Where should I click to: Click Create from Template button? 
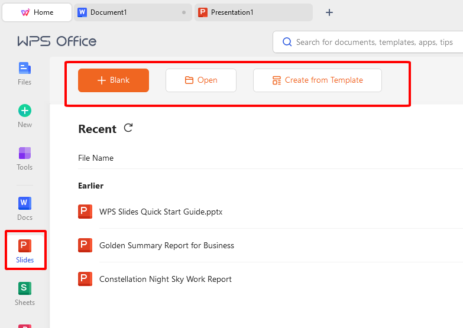tap(318, 80)
